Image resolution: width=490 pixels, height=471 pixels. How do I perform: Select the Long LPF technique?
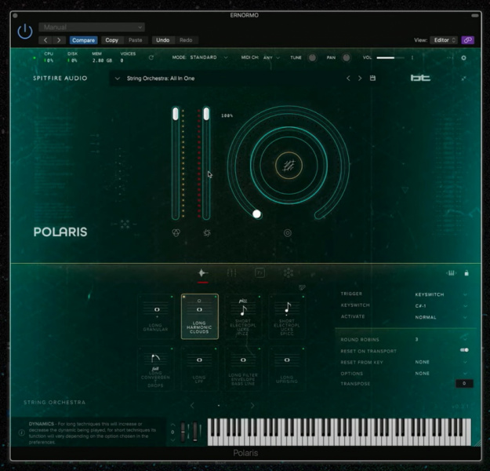(199, 368)
